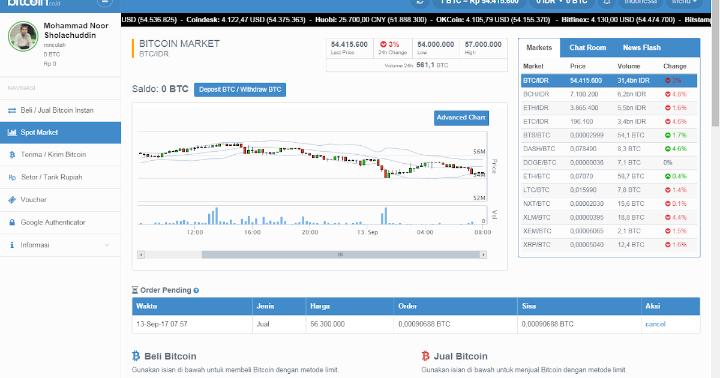Click the Bitcoin icon beside Jual Bitcoin

[x=425, y=356]
